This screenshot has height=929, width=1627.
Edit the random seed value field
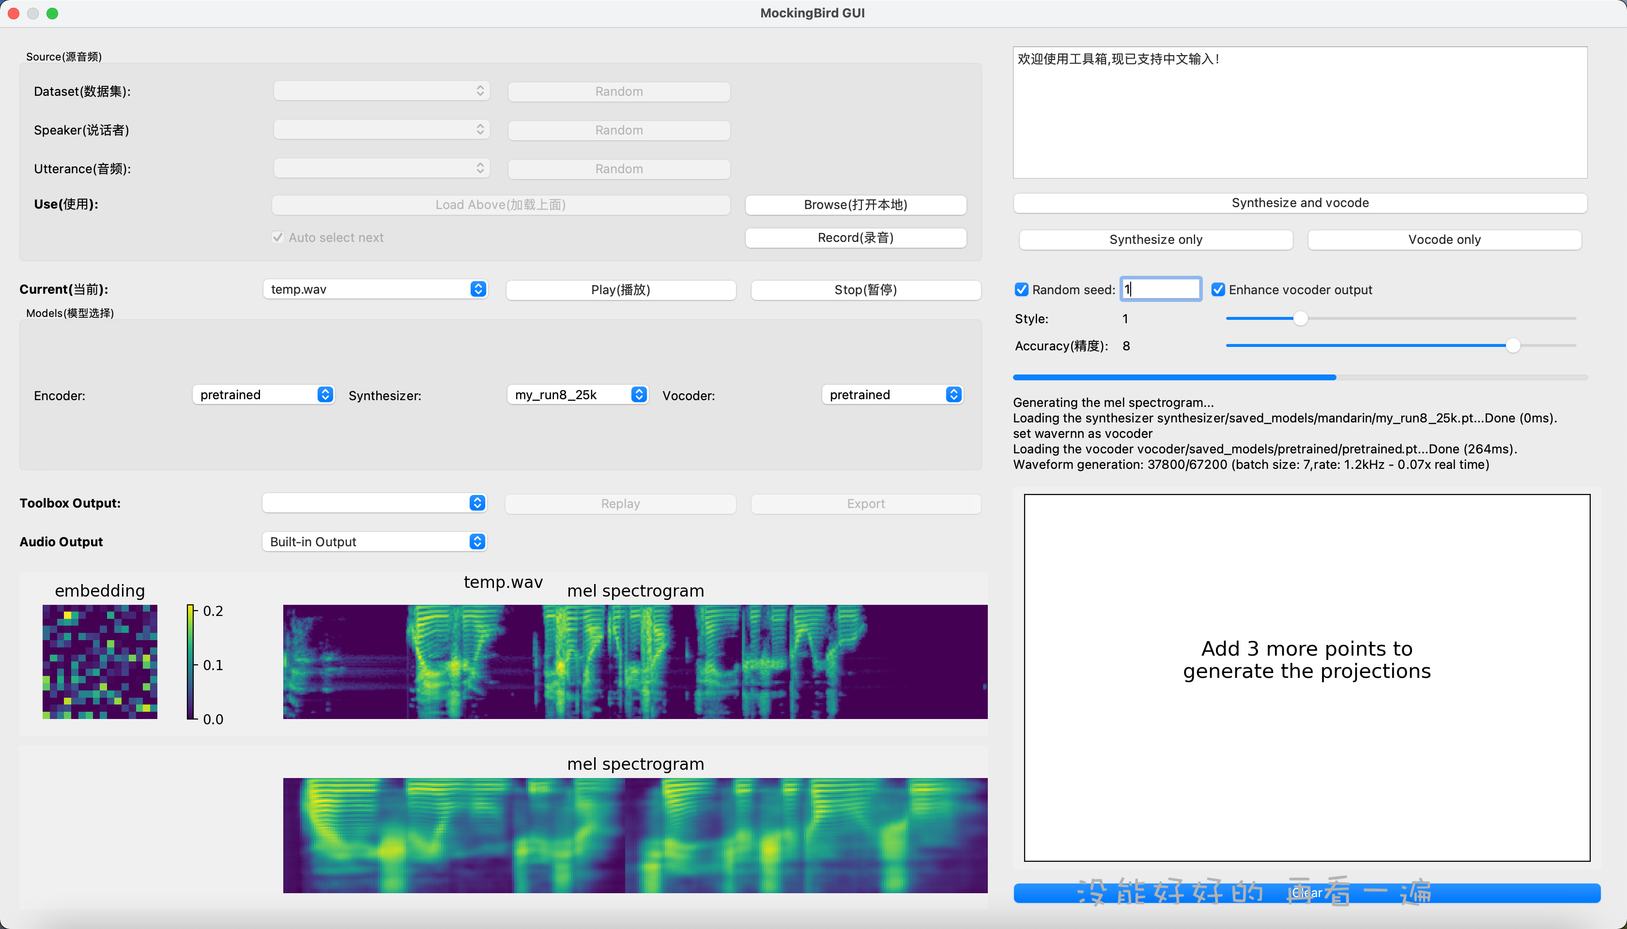tap(1160, 288)
